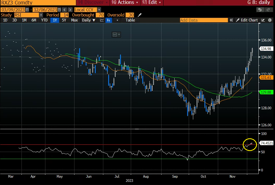
Task: Select the Max time range
Action: [x=74, y=20]
